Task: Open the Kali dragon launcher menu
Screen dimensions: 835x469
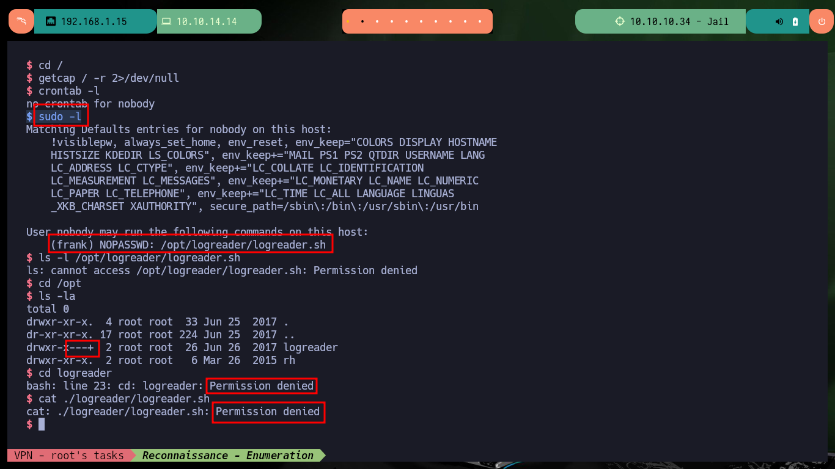Action: 21,21
